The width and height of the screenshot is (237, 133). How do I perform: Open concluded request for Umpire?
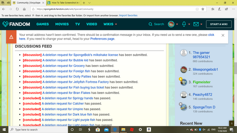[62, 109]
